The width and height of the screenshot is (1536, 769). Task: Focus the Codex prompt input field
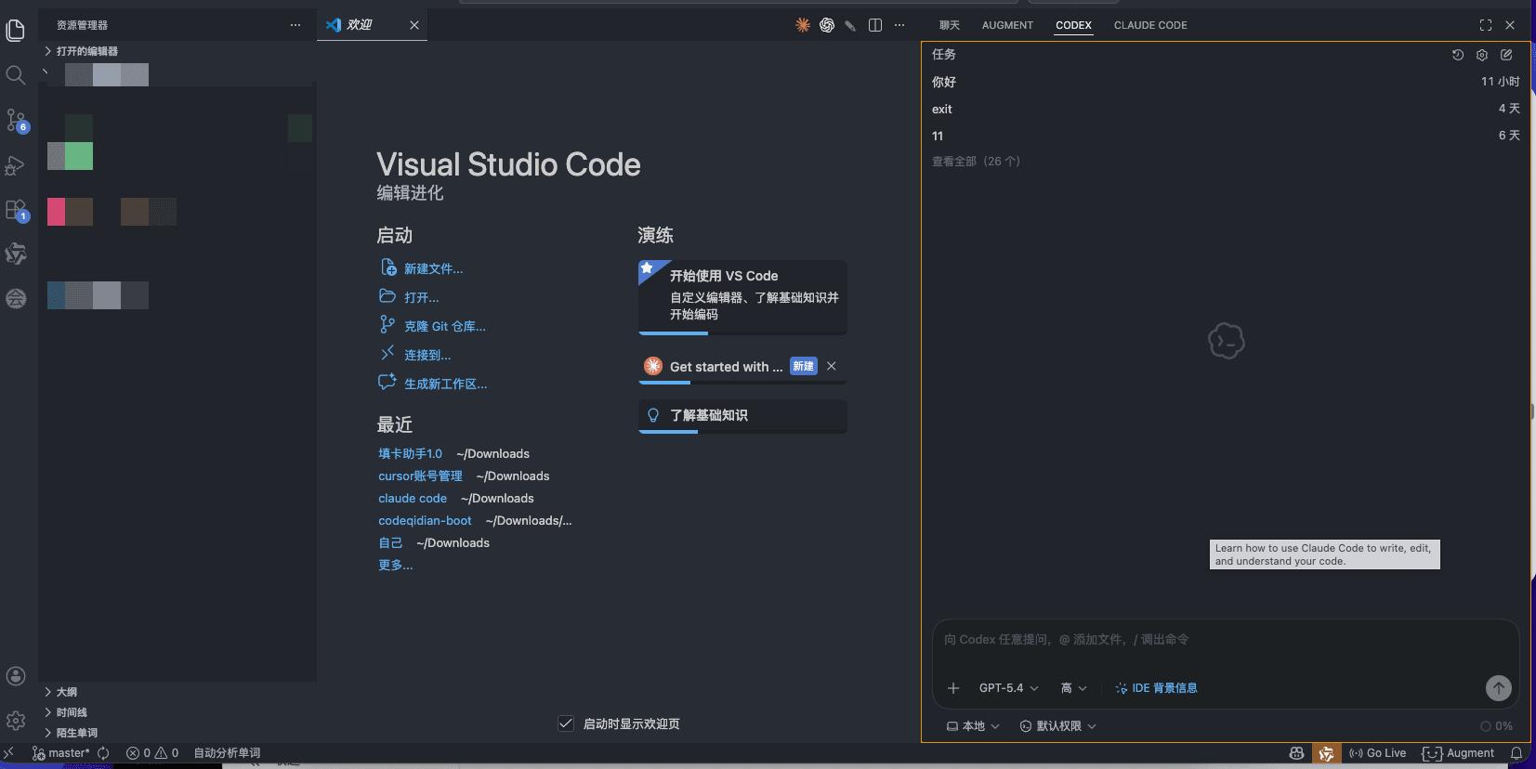pyautogui.click(x=1226, y=640)
